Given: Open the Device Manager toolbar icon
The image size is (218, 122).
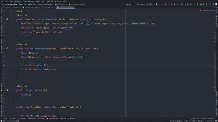Looking at the screenshot, I should pyautogui.click(x=204, y=4).
